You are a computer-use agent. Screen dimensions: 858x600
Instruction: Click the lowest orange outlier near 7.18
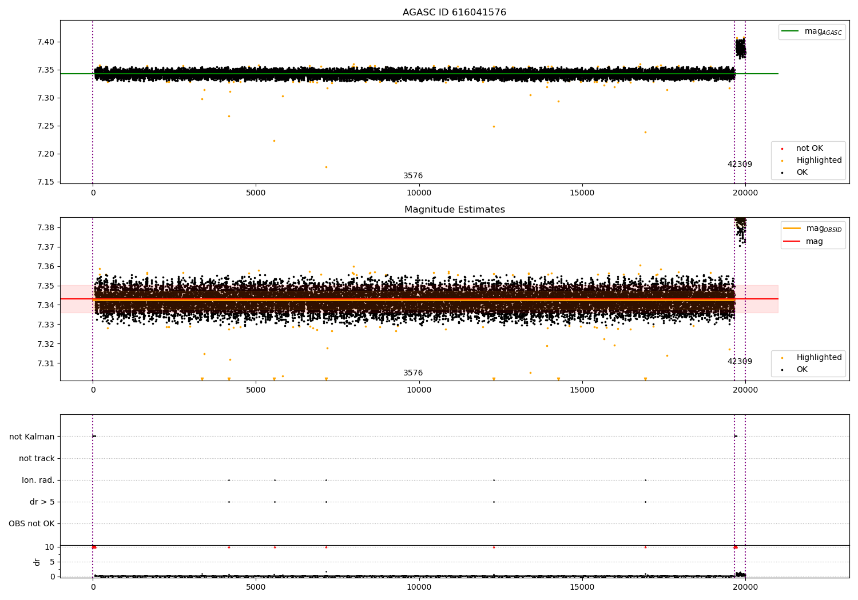[326, 167]
